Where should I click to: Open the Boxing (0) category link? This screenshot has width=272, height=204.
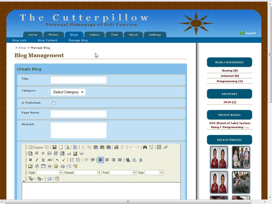pyautogui.click(x=230, y=70)
